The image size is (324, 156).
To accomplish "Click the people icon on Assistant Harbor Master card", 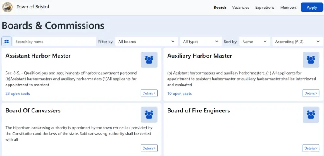I will (x=149, y=60).
